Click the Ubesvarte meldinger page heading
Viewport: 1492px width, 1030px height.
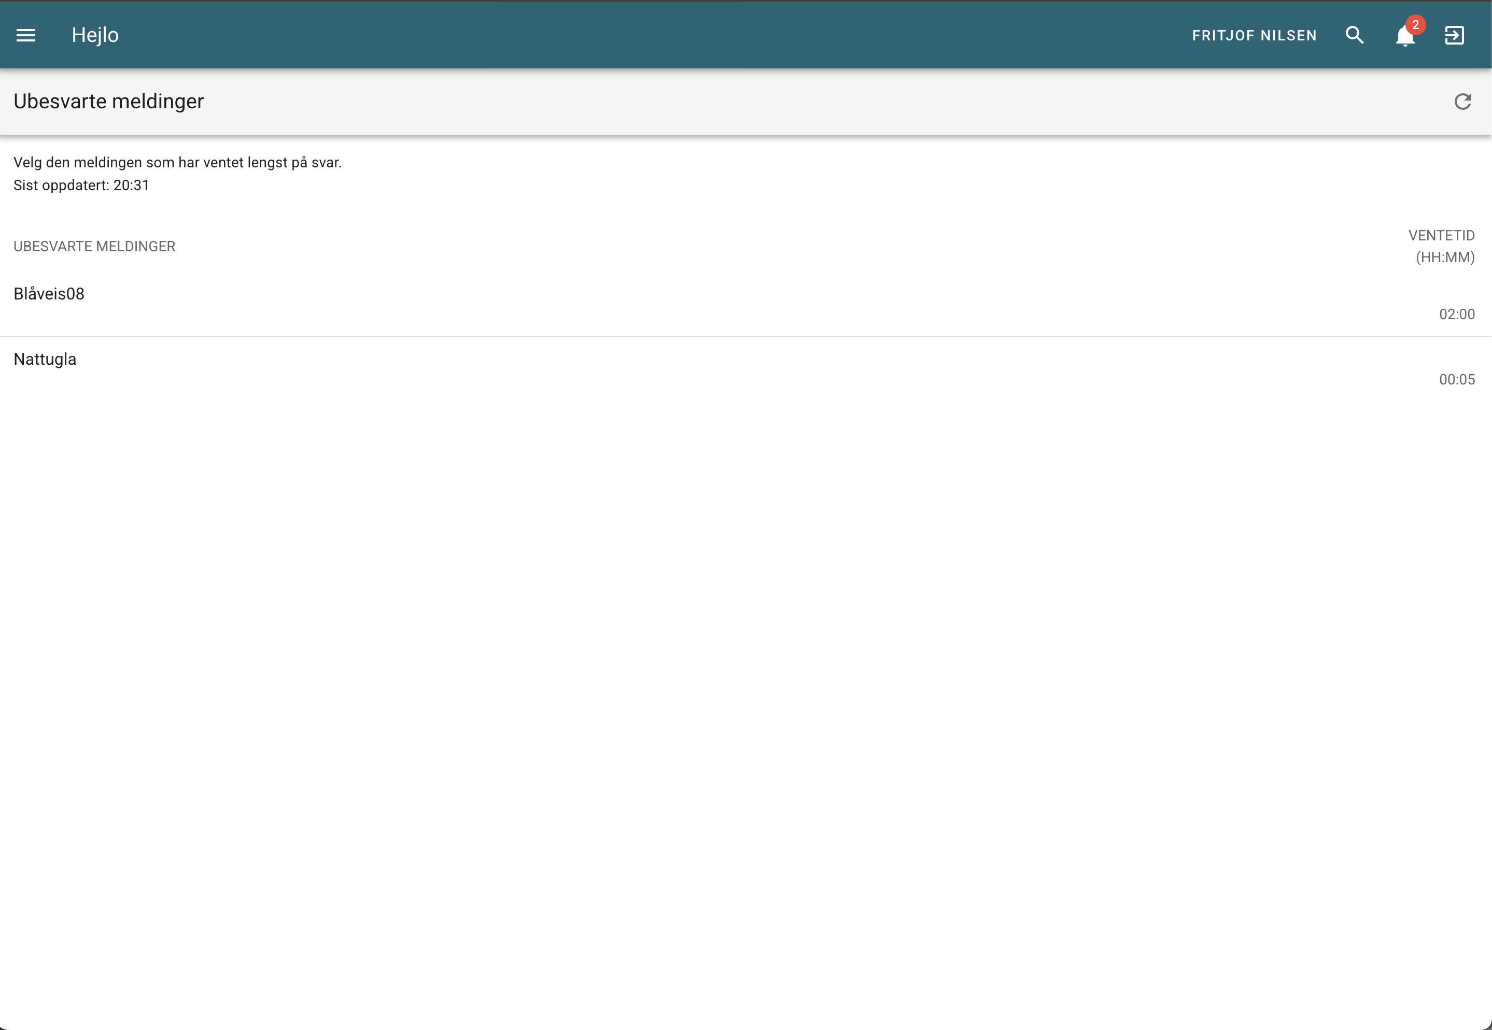(108, 102)
